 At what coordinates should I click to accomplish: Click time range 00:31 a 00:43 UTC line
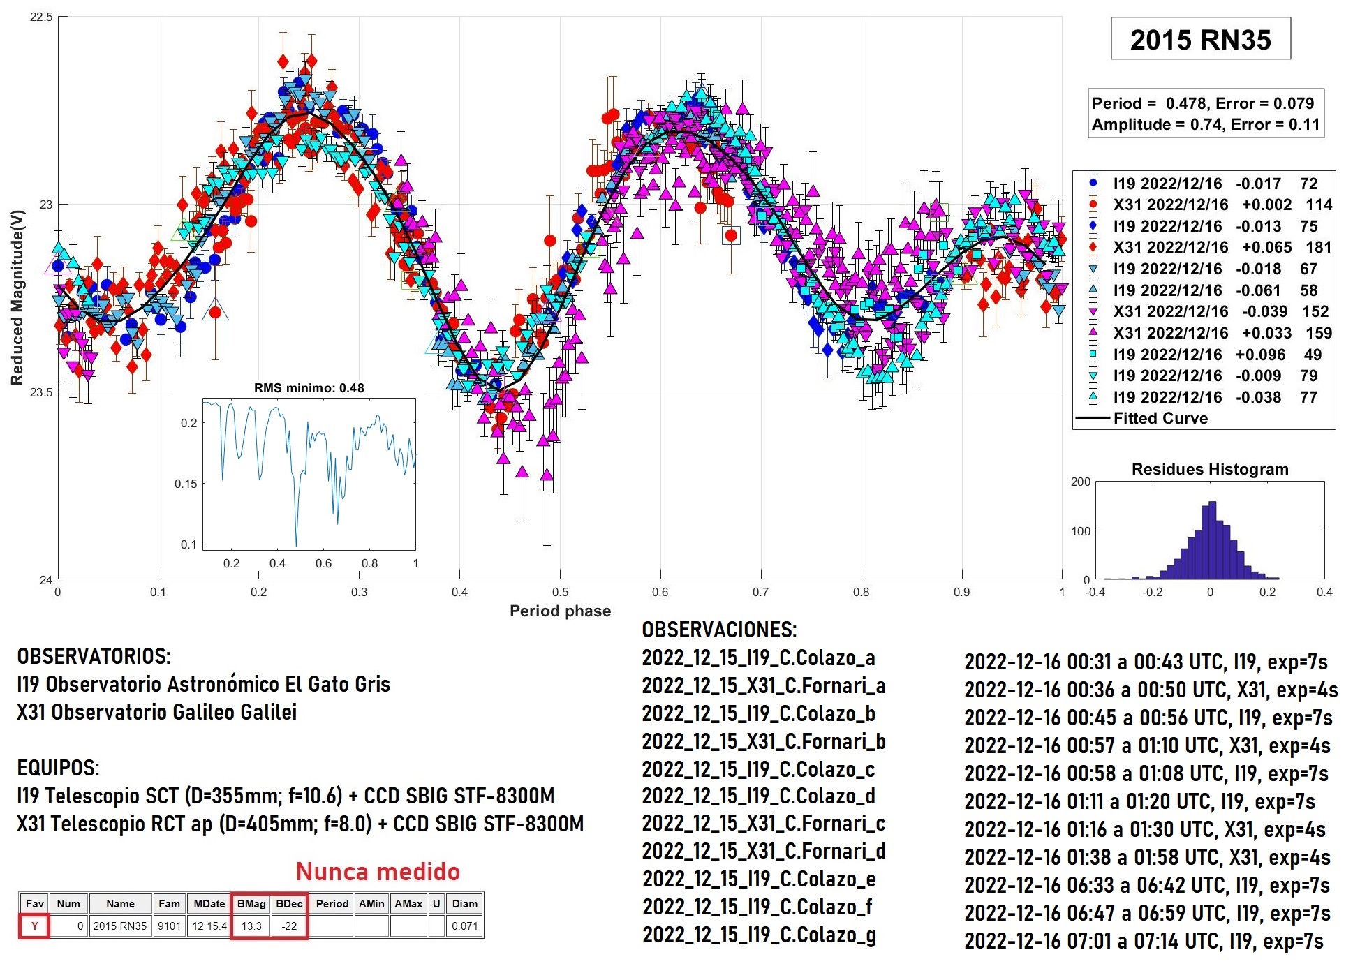point(1146,662)
